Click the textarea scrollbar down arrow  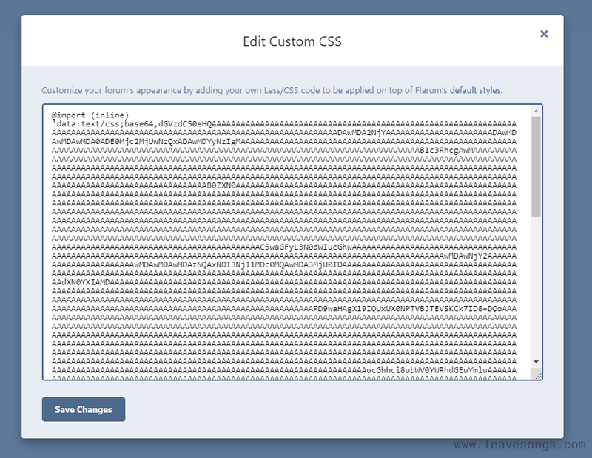click(x=536, y=362)
